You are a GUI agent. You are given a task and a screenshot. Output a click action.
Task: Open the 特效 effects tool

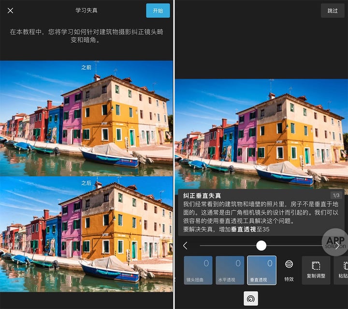pyautogui.click(x=289, y=271)
